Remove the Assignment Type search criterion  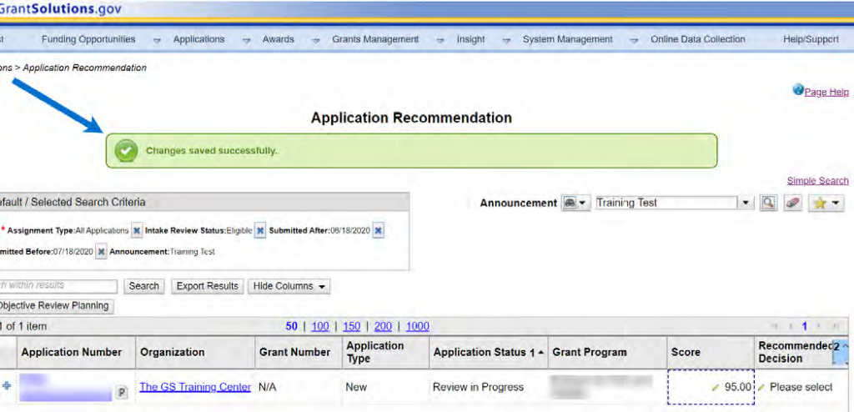(x=137, y=230)
